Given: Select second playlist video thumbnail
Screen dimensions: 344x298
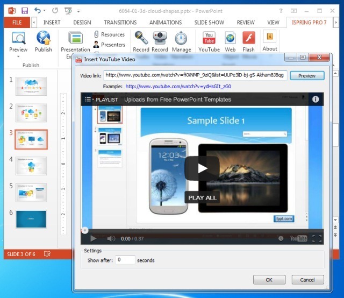Looking at the screenshot, I should [x=110, y=137].
